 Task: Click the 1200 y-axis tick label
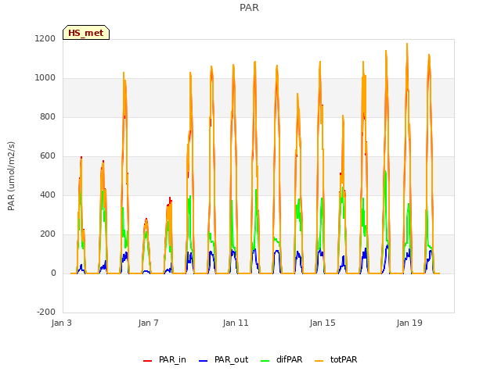[45, 39]
